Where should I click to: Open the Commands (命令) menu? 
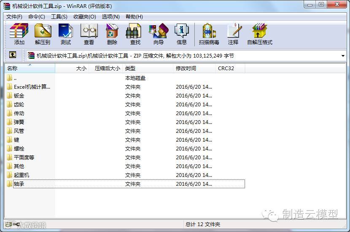[x=36, y=17]
